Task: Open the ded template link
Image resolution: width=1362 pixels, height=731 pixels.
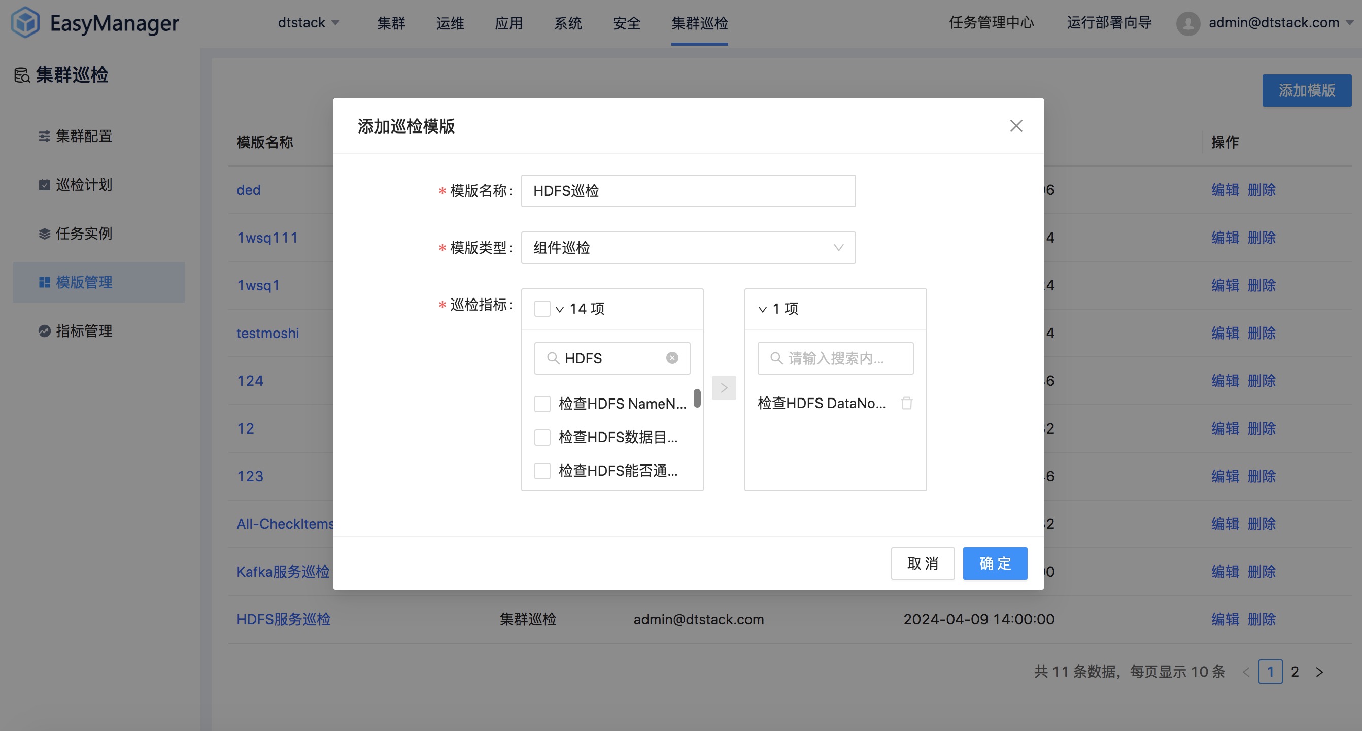Action: click(249, 190)
